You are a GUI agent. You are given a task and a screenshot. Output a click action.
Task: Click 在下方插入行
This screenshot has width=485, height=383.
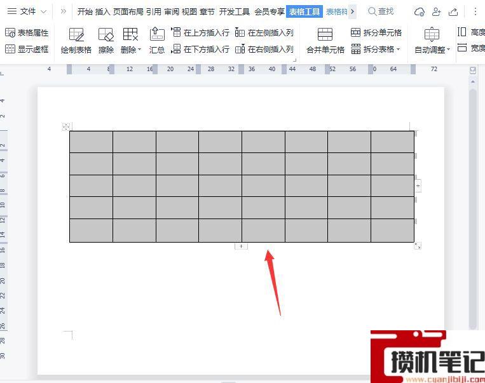coord(200,49)
